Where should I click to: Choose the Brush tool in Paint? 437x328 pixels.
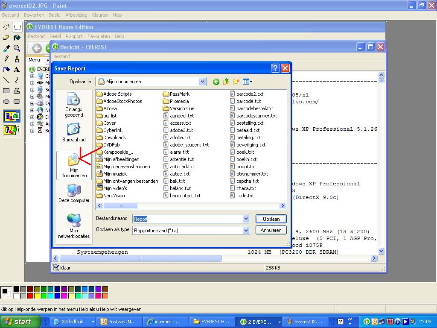pos(17,59)
